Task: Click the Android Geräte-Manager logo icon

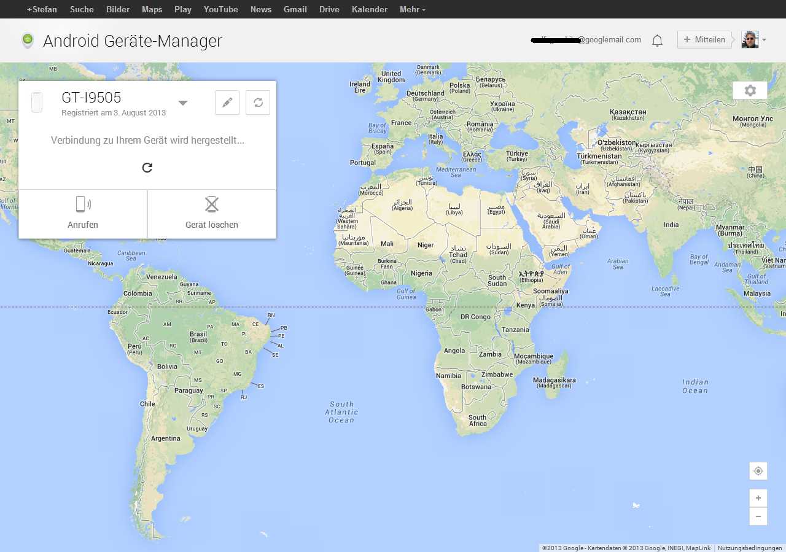Action: tap(28, 41)
